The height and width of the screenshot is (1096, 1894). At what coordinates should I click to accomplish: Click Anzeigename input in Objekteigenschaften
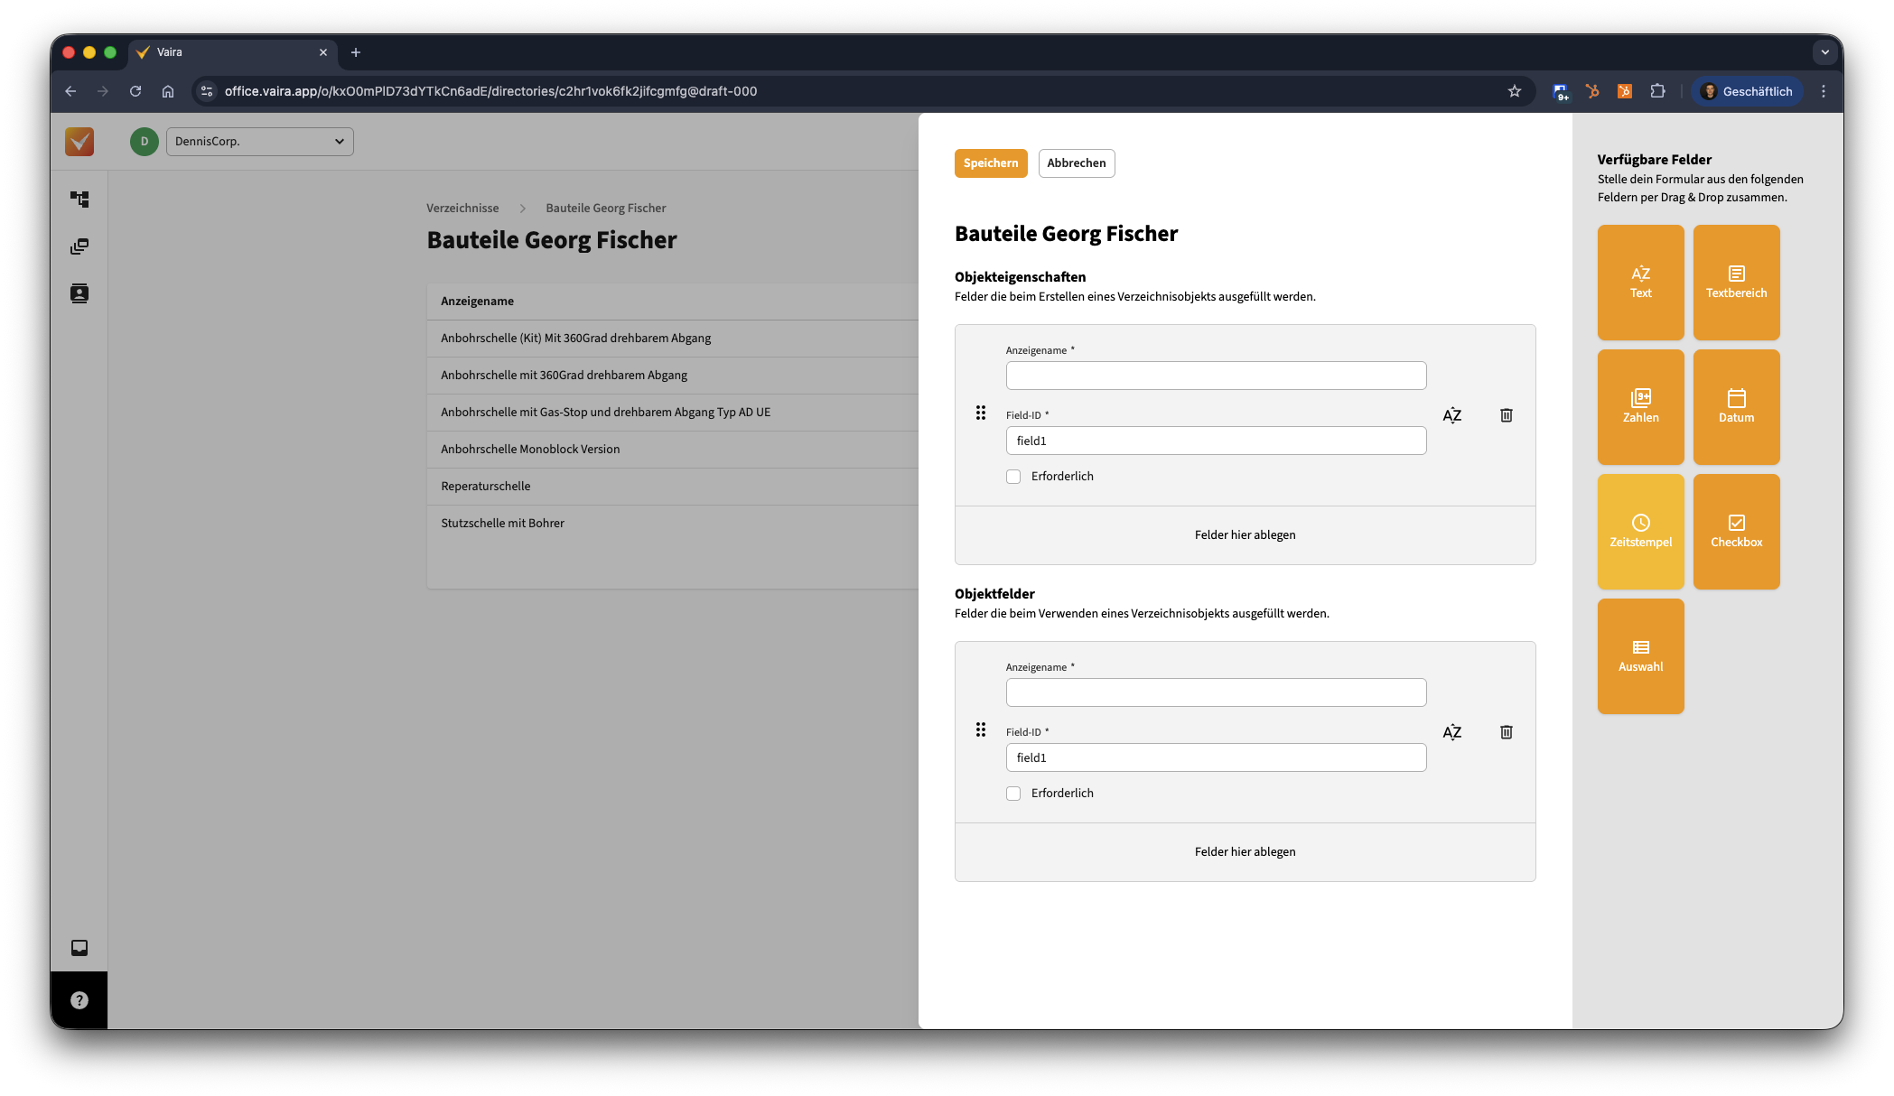pos(1216,376)
